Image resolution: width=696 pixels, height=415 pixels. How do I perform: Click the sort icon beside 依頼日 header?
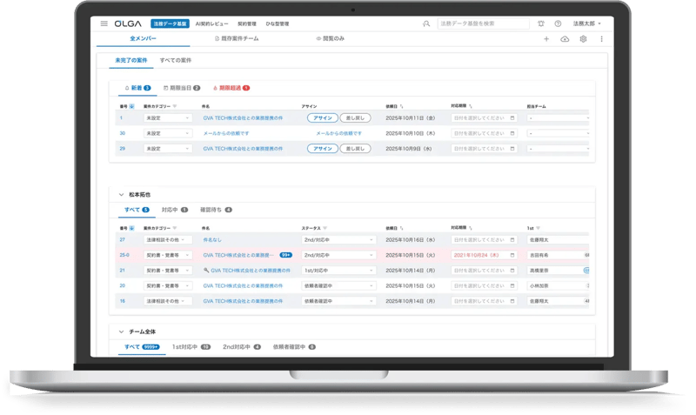(x=402, y=105)
